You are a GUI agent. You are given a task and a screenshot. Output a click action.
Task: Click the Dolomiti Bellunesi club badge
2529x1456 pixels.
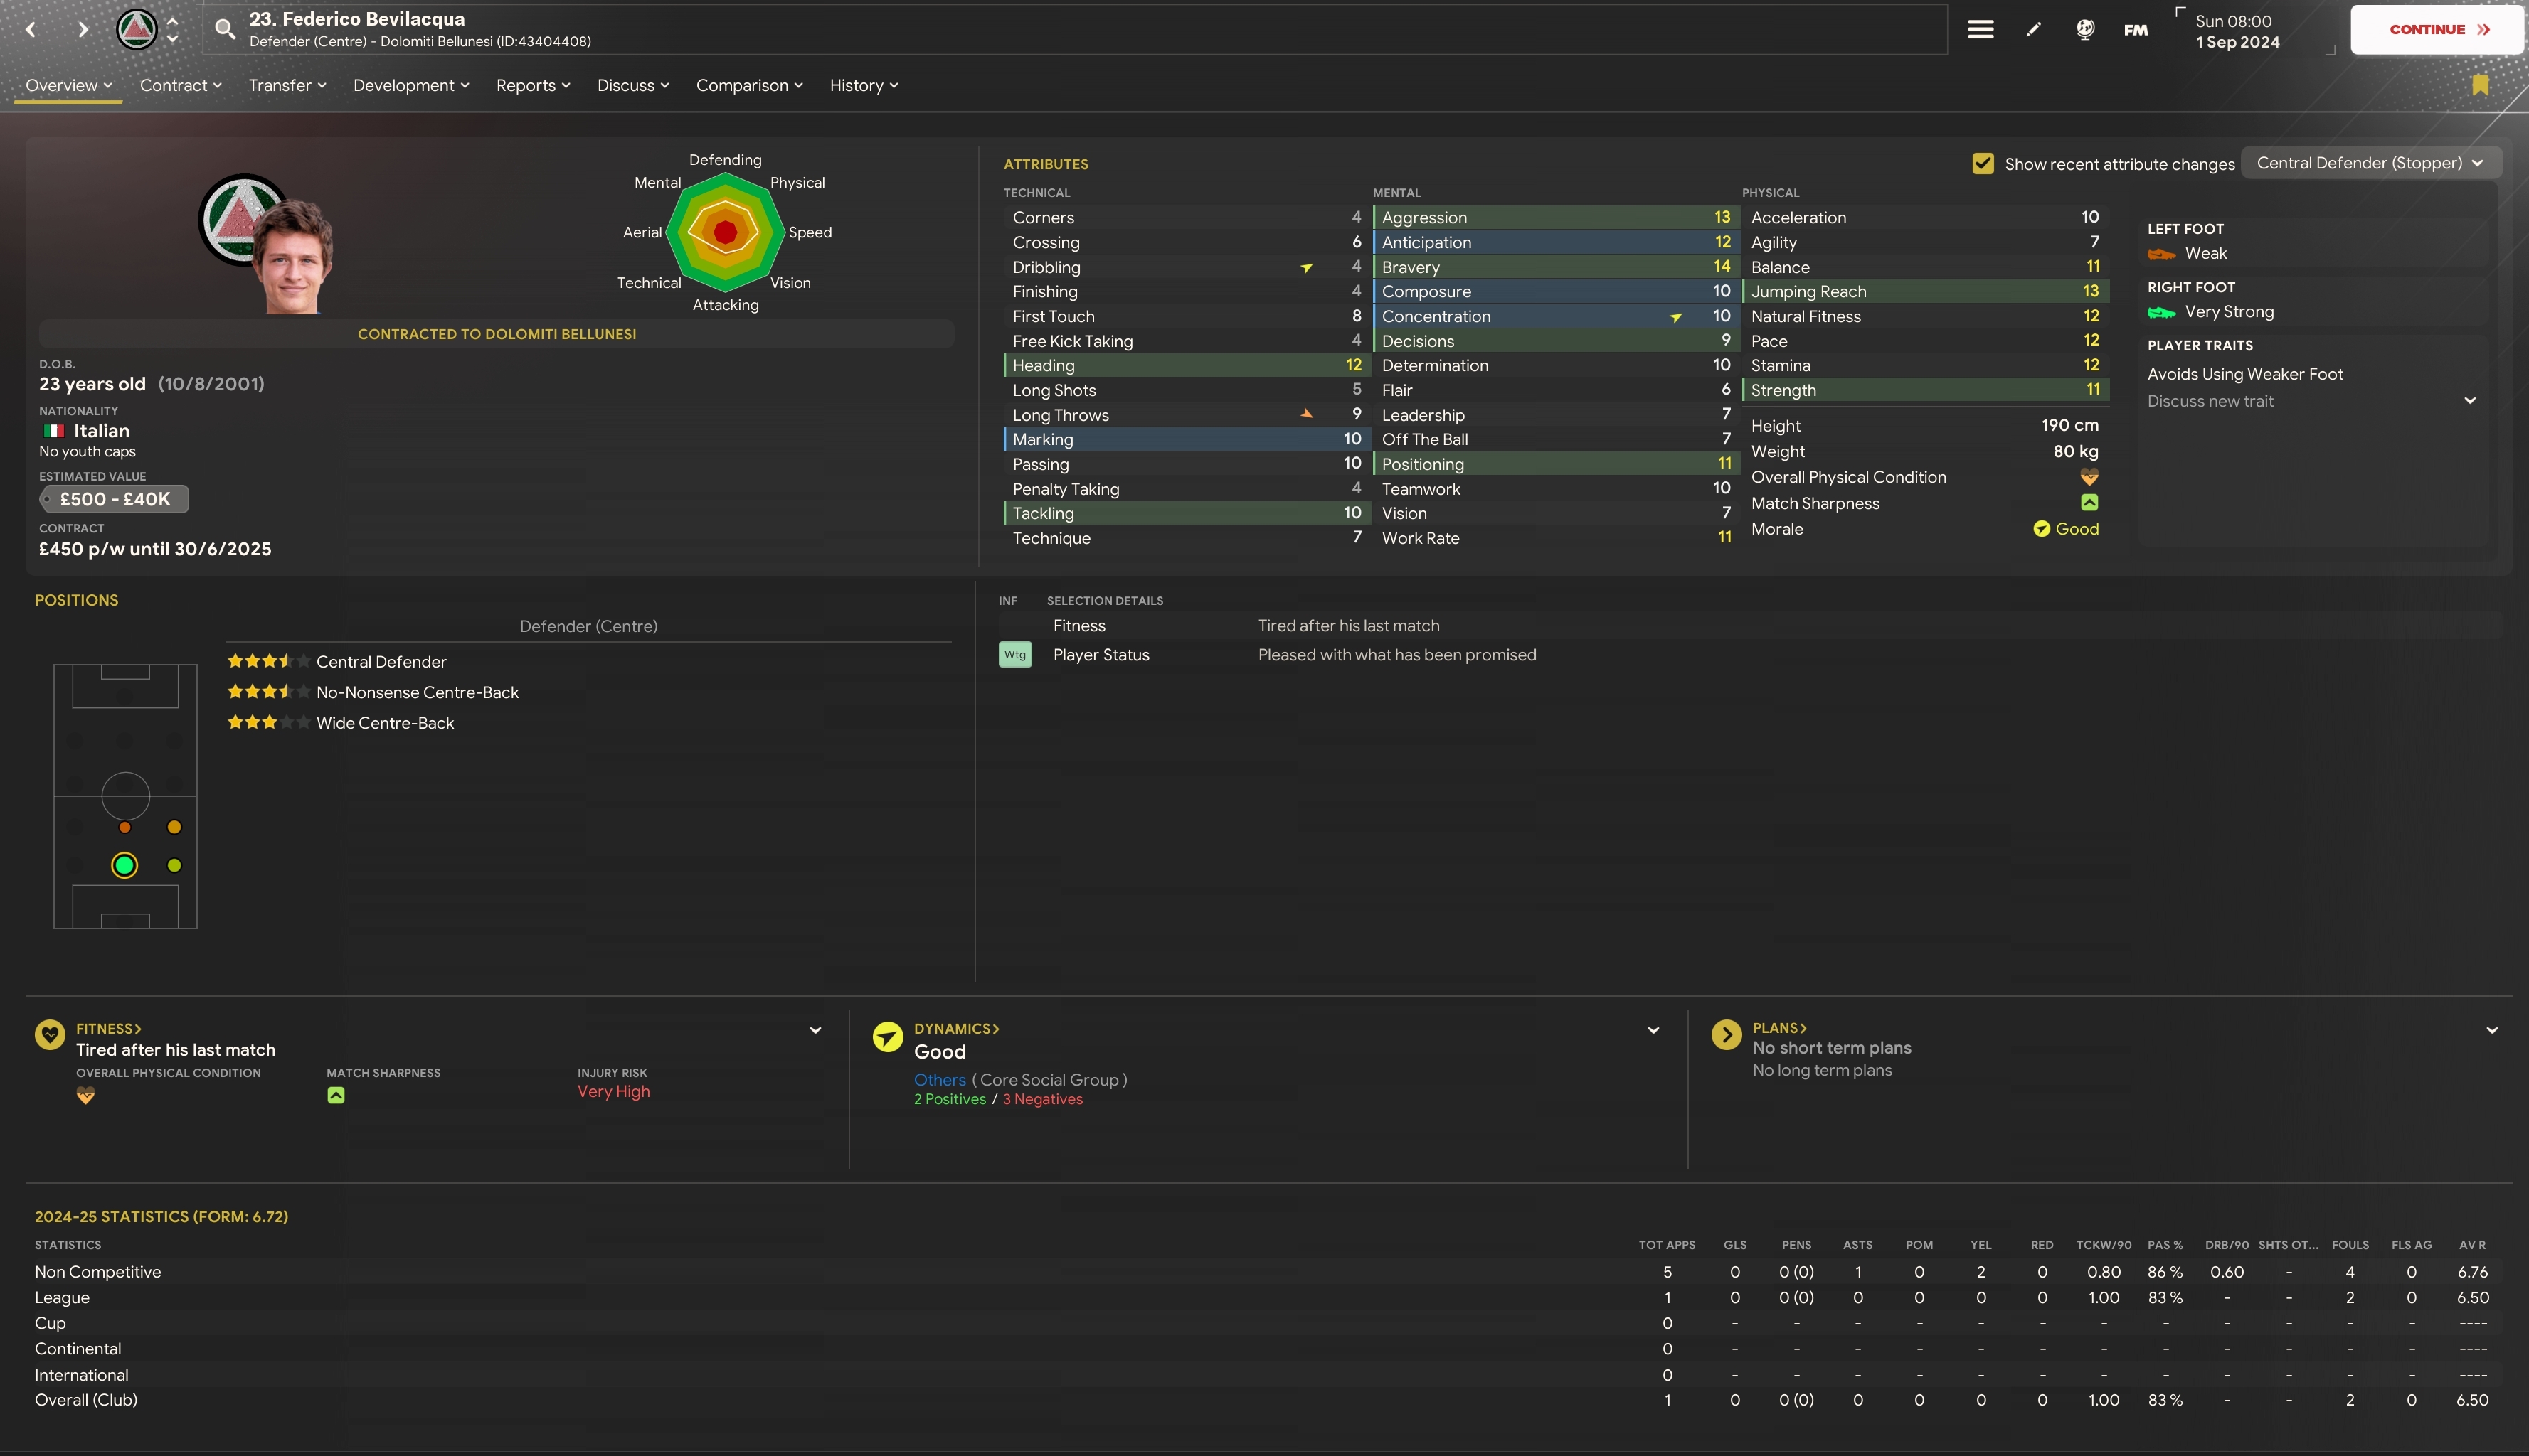tap(136, 29)
